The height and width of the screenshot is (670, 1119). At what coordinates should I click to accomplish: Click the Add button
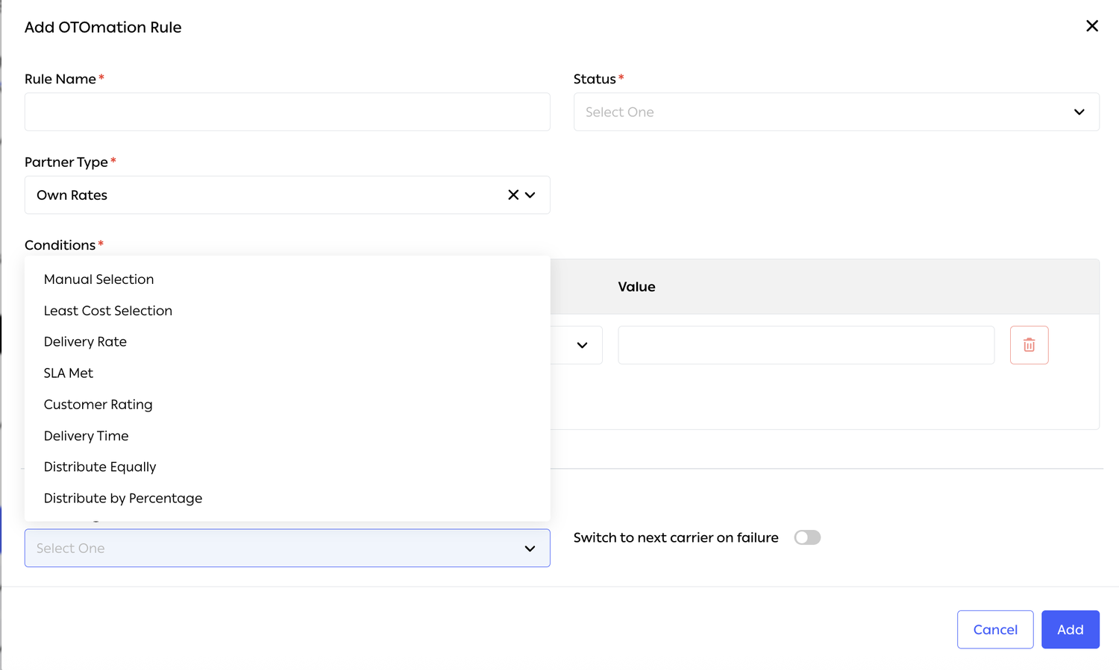click(x=1071, y=630)
